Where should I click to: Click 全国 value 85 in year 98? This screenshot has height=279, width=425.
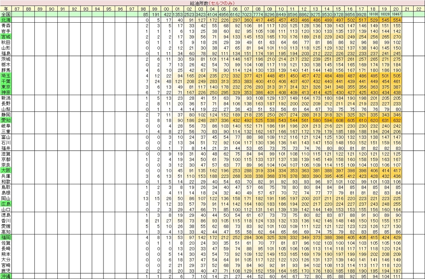(x=143, y=14)
